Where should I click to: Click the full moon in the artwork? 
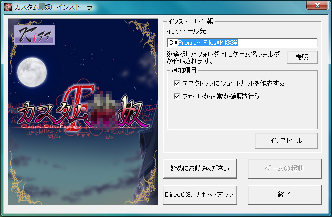click(32, 72)
